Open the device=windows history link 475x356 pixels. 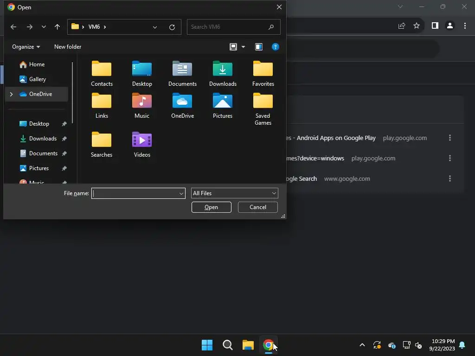tap(315, 159)
